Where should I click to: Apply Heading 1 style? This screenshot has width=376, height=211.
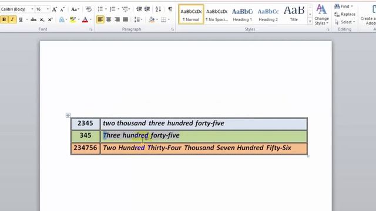pos(243,14)
